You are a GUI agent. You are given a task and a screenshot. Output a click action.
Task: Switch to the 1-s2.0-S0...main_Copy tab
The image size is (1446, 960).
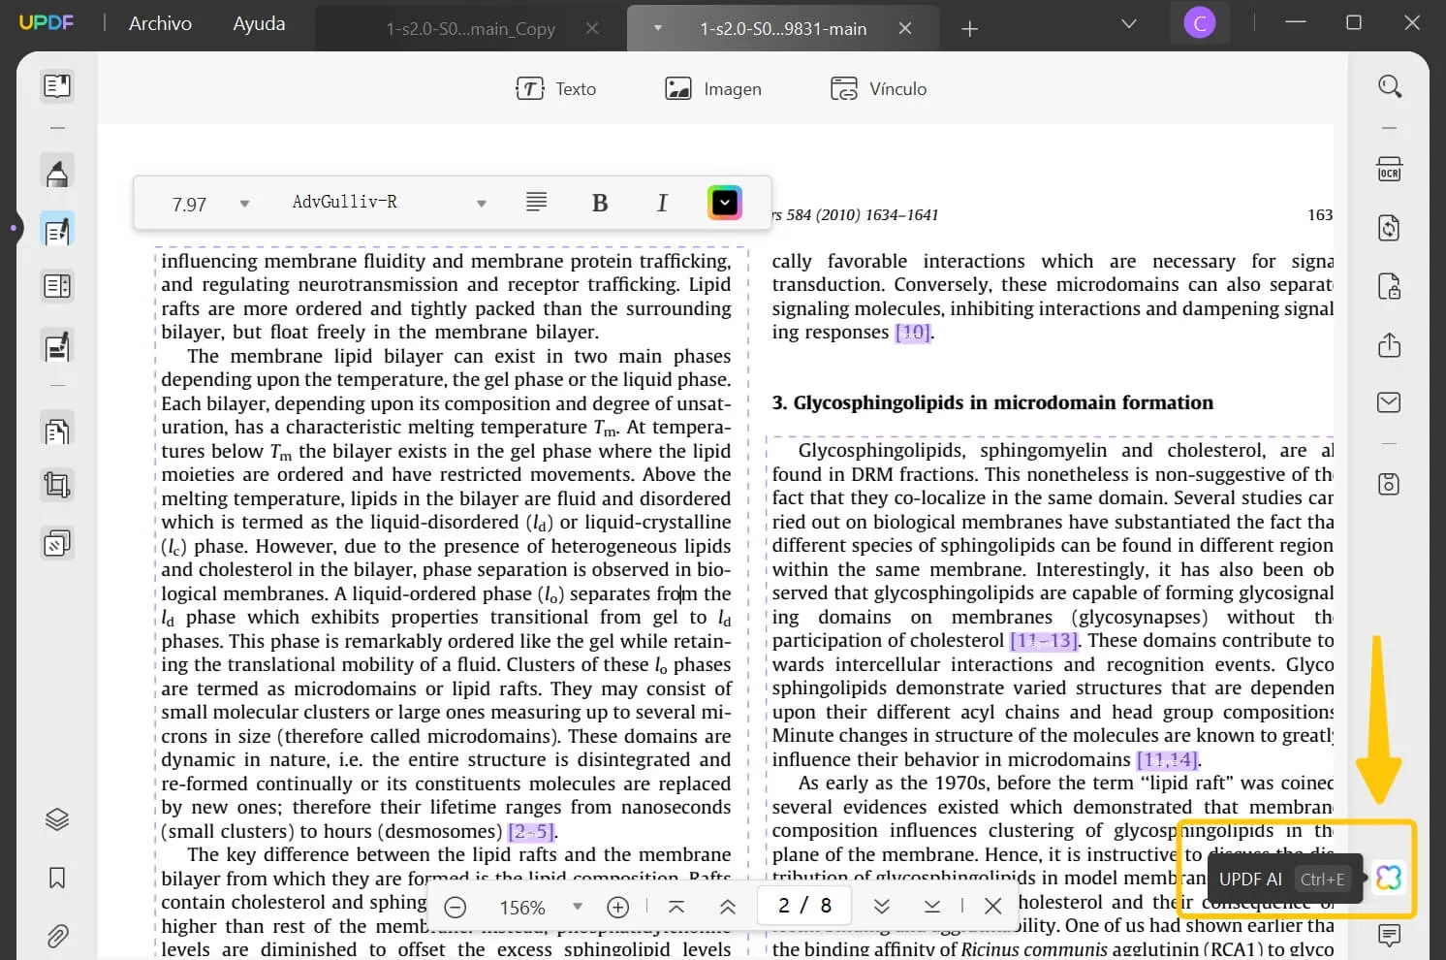(470, 29)
